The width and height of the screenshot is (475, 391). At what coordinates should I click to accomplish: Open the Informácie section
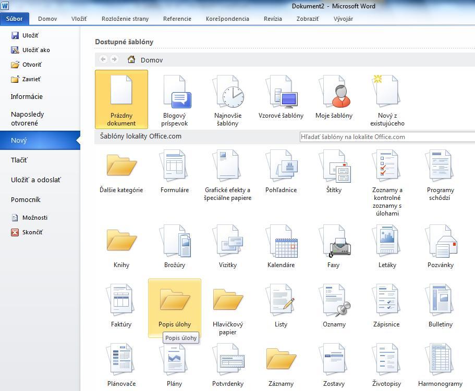tap(27, 97)
